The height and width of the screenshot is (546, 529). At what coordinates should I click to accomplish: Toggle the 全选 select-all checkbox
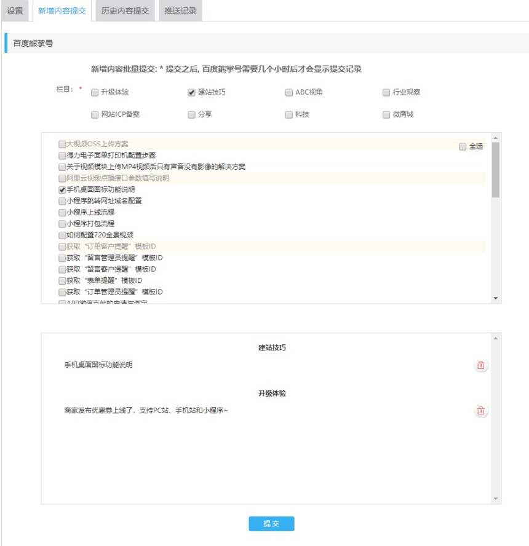pos(463,146)
